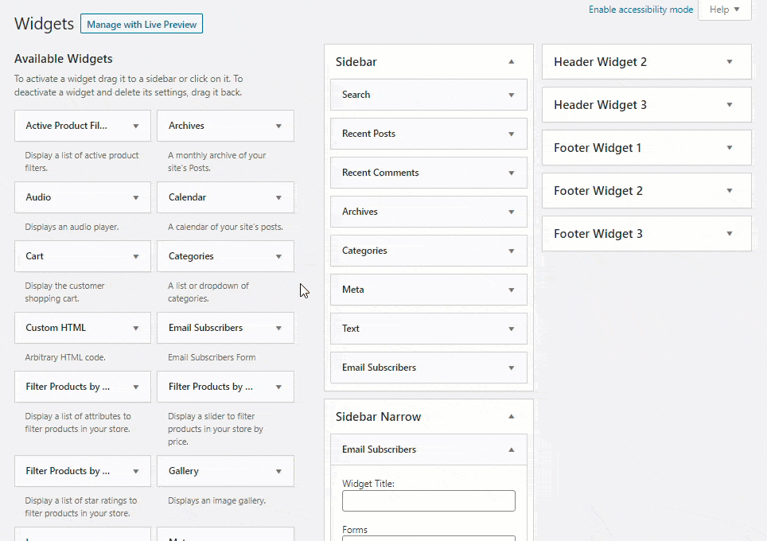Expand the available Categories widget arrow
Screen dimensions: 767x541
pos(278,256)
